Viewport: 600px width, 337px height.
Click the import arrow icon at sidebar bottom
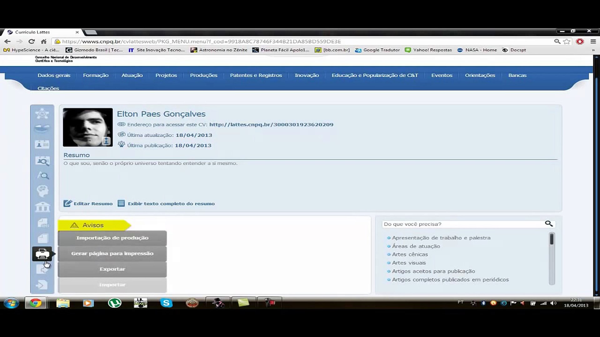(x=42, y=285)
